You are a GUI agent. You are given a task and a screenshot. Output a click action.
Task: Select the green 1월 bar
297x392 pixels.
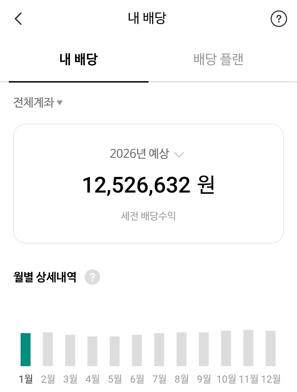pyautogui.click(x=26, y=349)
